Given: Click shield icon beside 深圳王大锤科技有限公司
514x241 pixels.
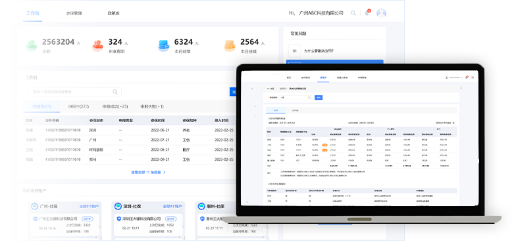Looking at the screenshot, I should (119, 219).
